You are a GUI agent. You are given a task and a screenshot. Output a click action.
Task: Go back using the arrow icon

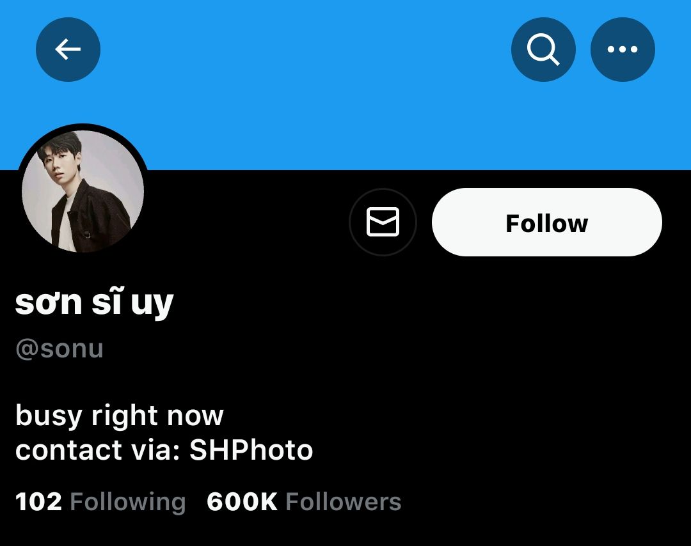[68, 49]
